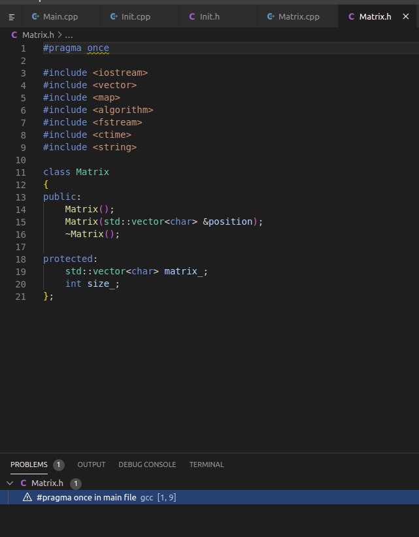Show the PROBLEMS panel tab
This screenshot has height=537, width=419.
pos(29,464)
